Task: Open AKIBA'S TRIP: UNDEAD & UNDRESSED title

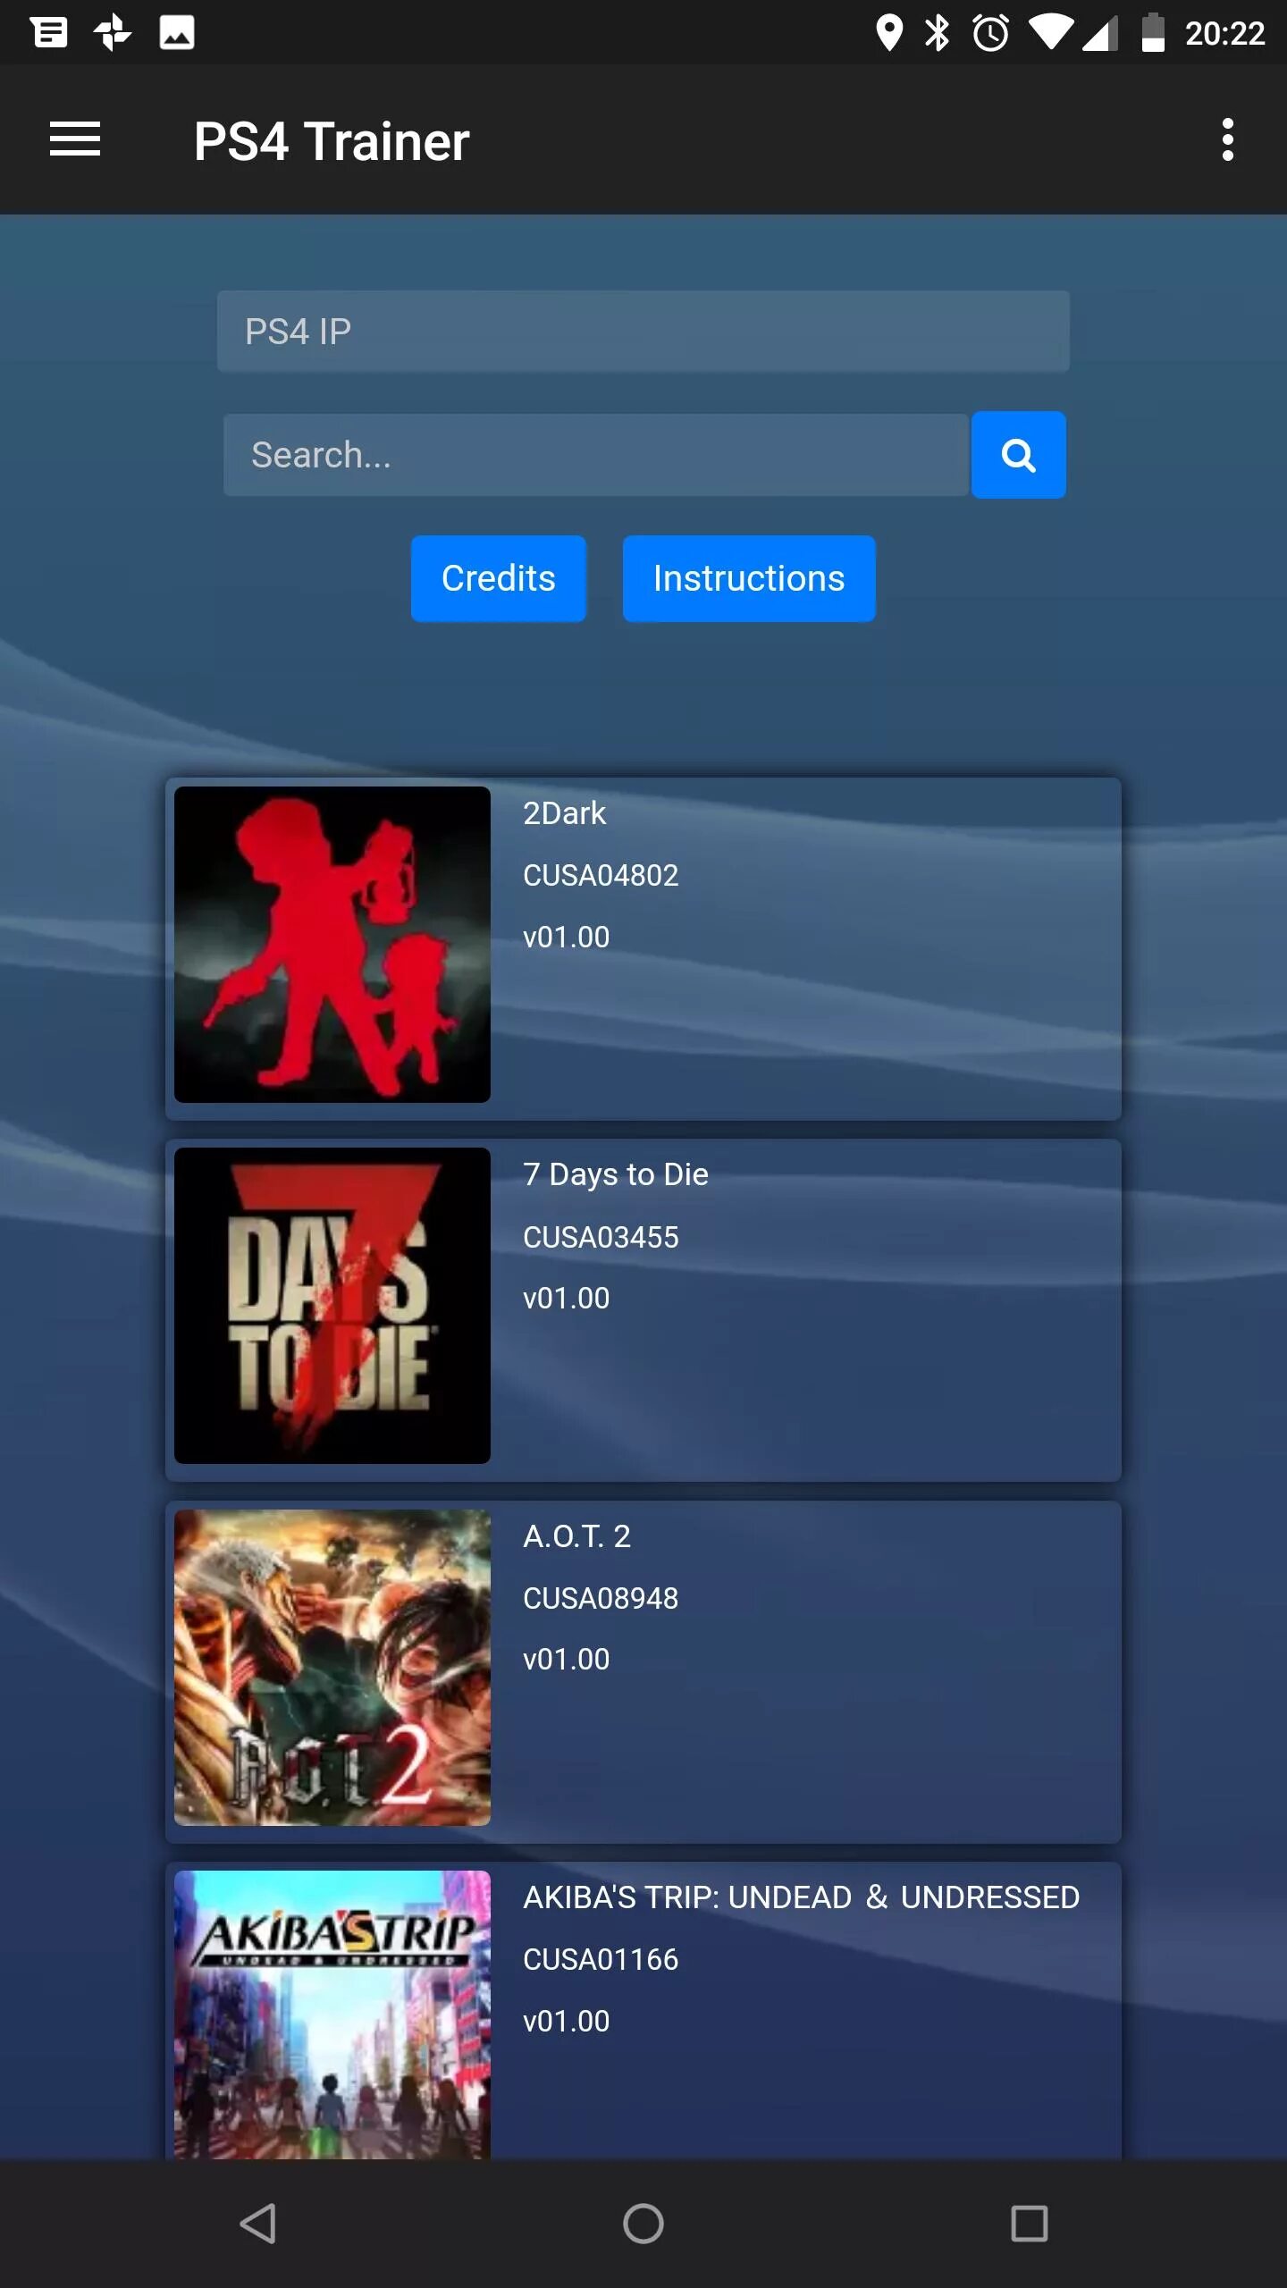Action: point(801,1897)
